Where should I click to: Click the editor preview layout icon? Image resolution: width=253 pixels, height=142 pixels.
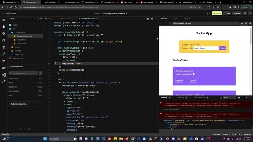click(x=152, y=19)
